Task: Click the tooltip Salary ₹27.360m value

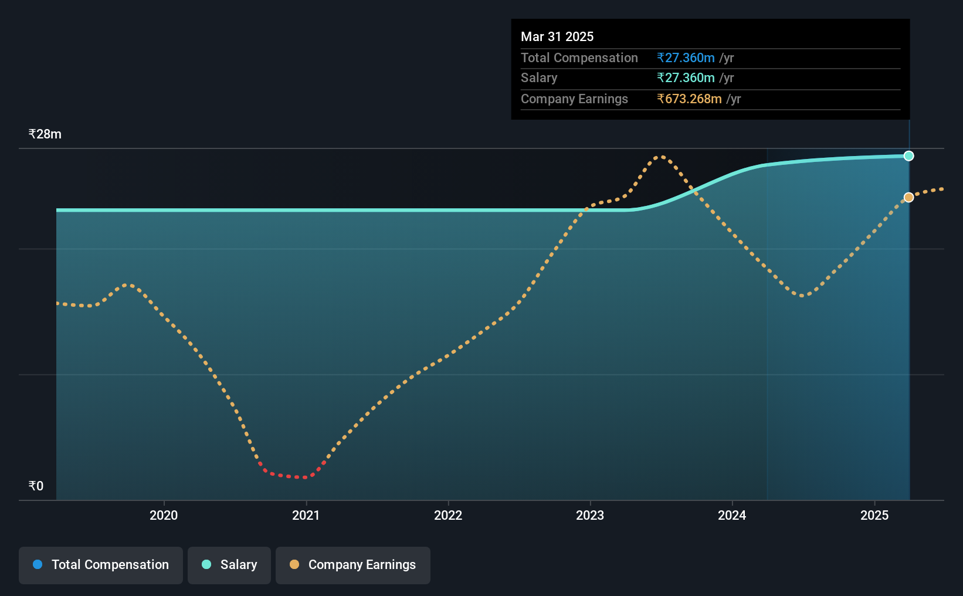Action: 686,78
